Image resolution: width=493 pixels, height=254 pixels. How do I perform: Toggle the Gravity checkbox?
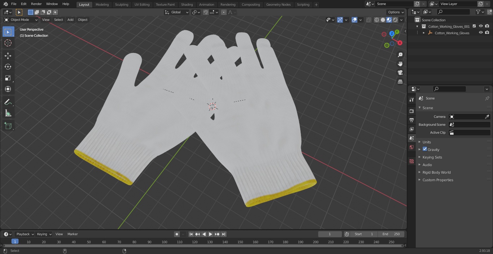pos(425,149)
